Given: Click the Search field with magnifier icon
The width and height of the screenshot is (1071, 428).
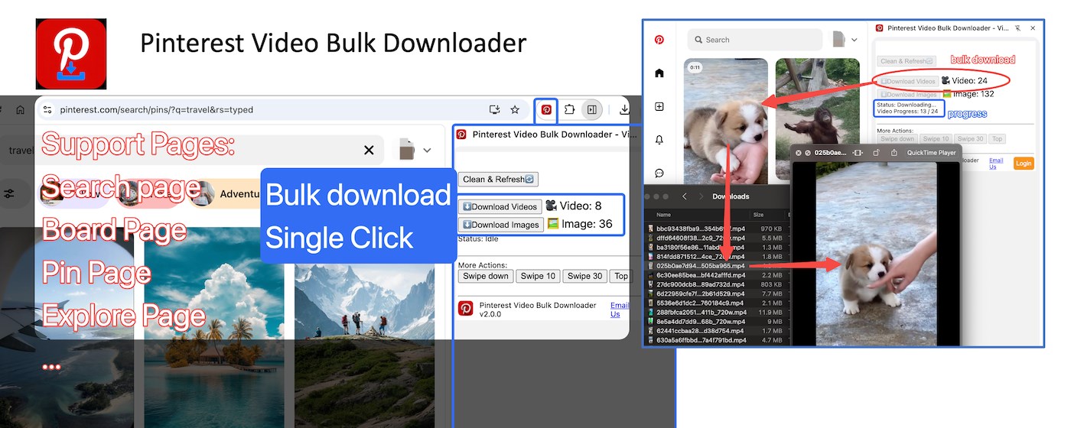Looking at the screenshot, I should (754, 40).
